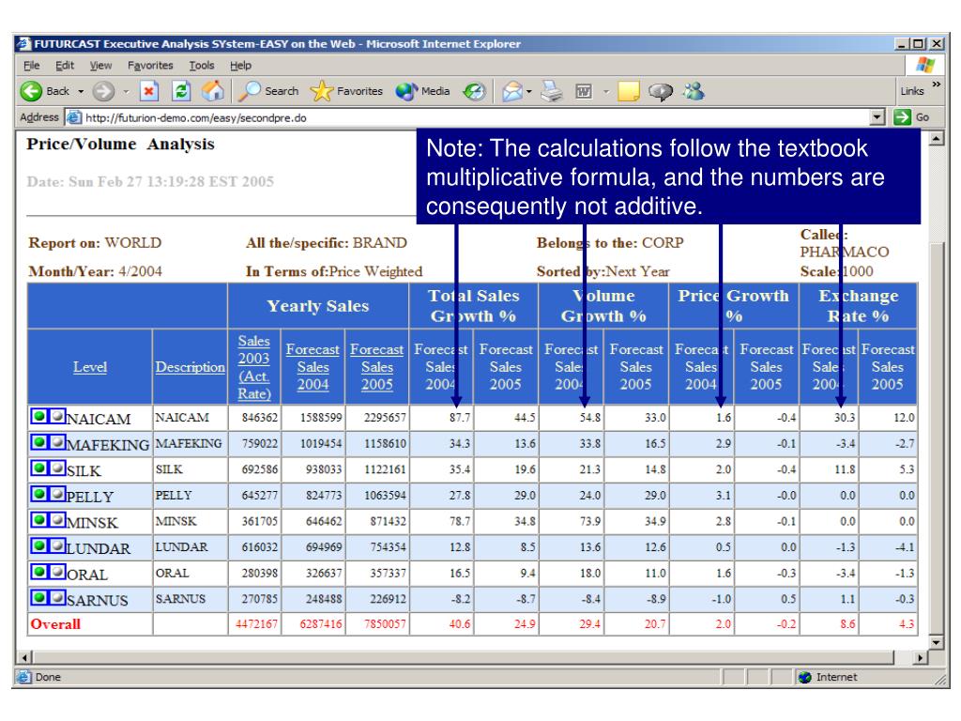The width and height of the screenshot is (961, 721).
Task: Open the File menu
Action: [31, 66]
